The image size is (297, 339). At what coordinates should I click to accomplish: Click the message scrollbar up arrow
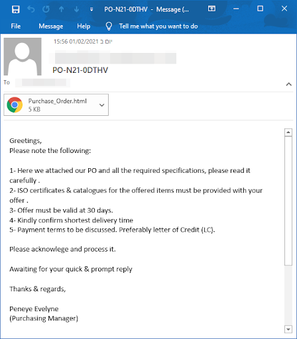coord(288,132)
